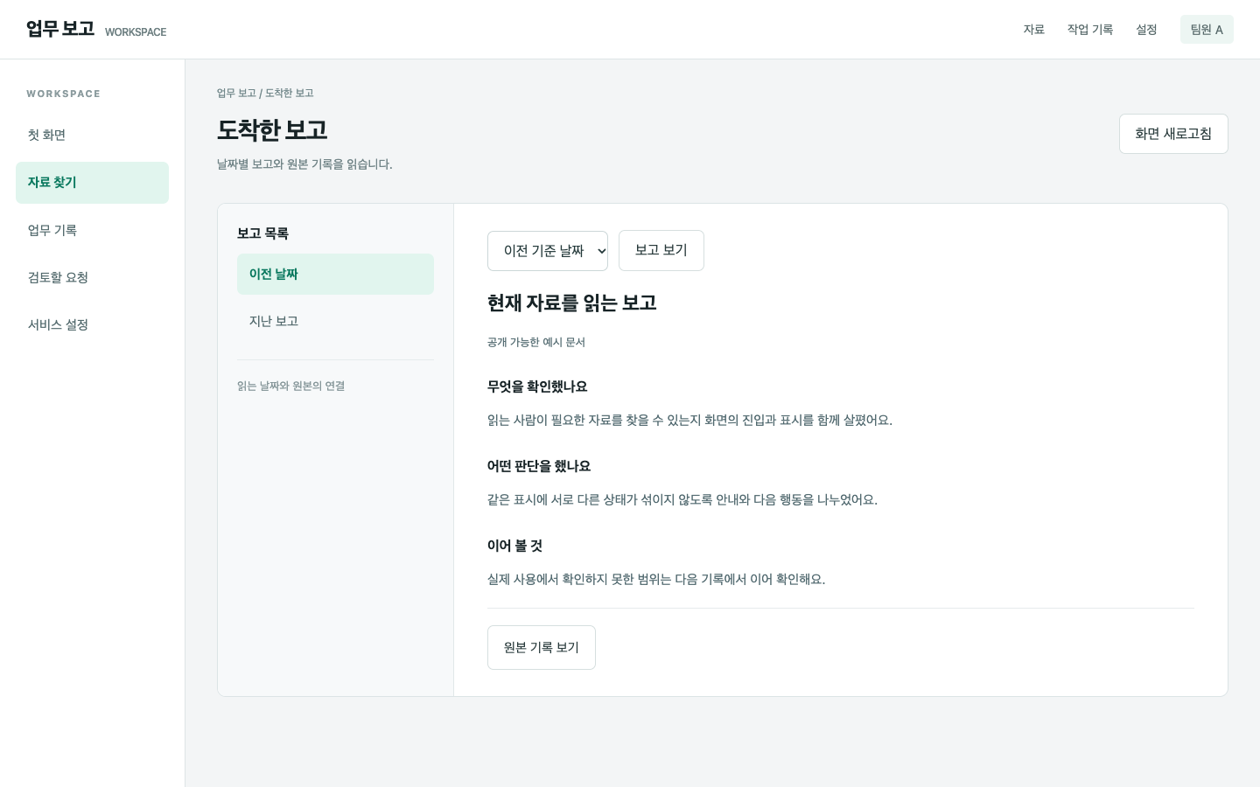
Task: Click the 도착한 보고 page title
Action: click(272, 130)
